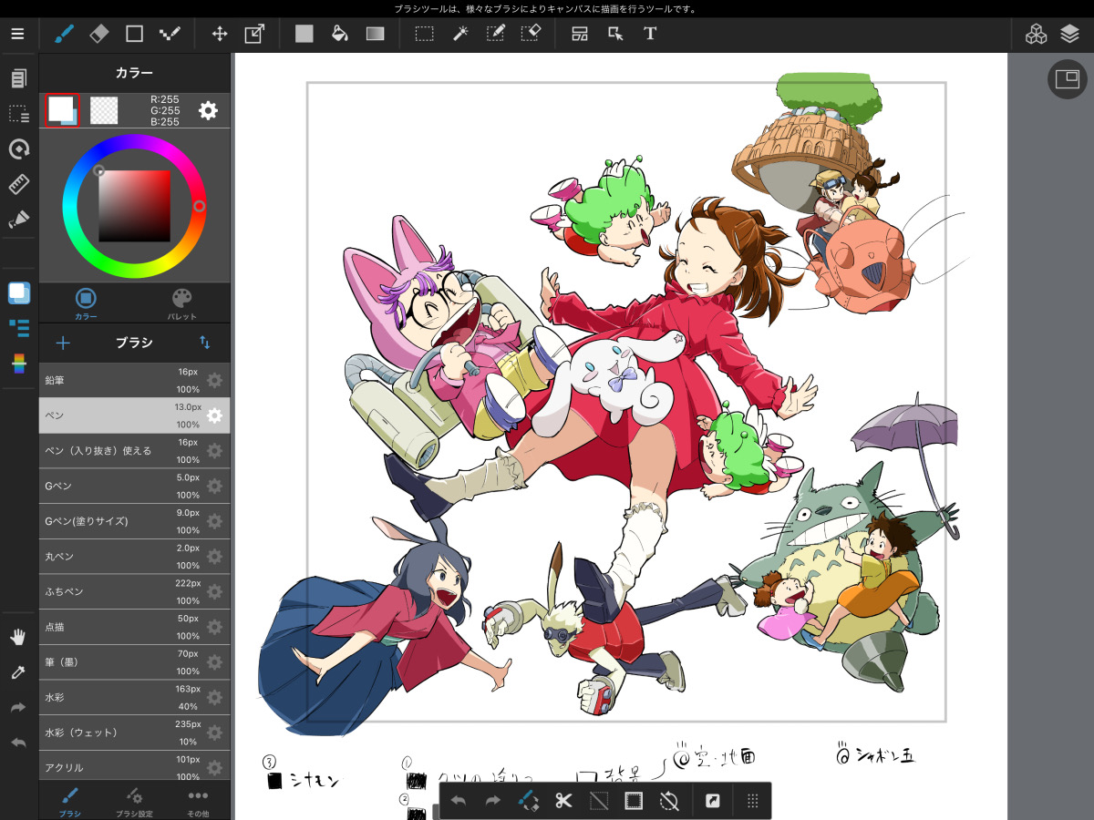Select the Transform tool

[254, 35]
